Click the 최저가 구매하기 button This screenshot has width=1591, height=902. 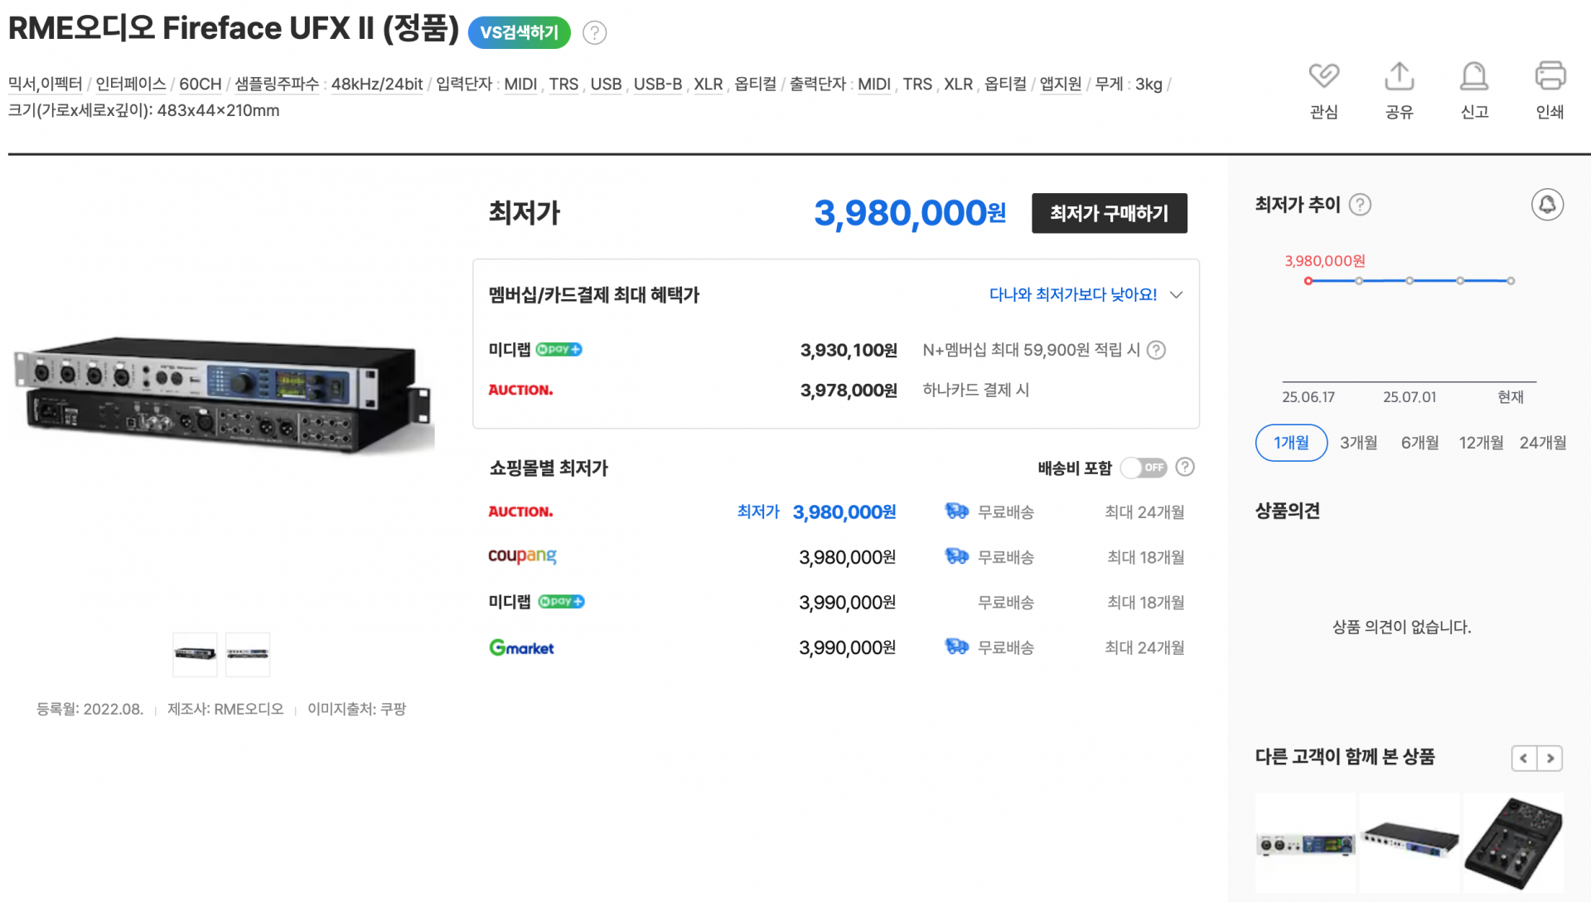coord(1109,213)
